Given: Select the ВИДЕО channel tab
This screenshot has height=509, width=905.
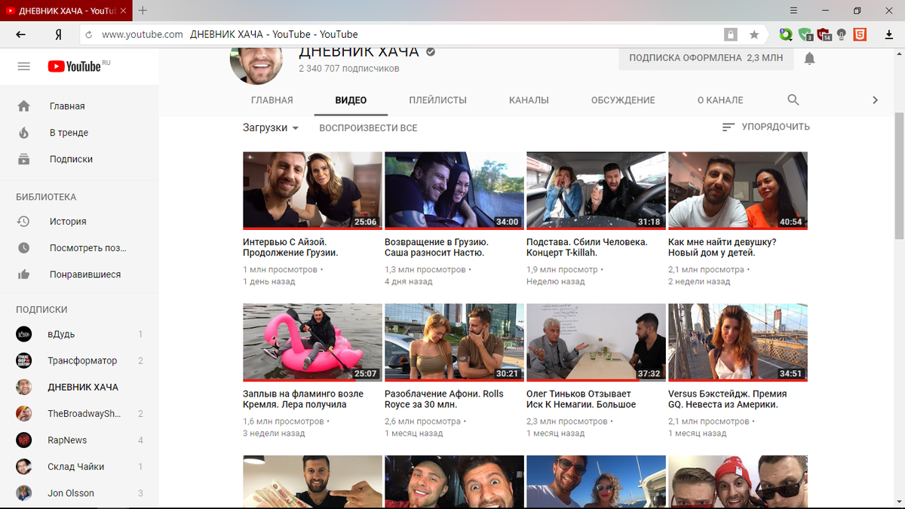Looking at the screenshot, I should tap(351, 100).
